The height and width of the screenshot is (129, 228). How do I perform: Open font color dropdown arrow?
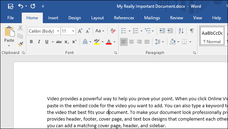coord(114,42)
